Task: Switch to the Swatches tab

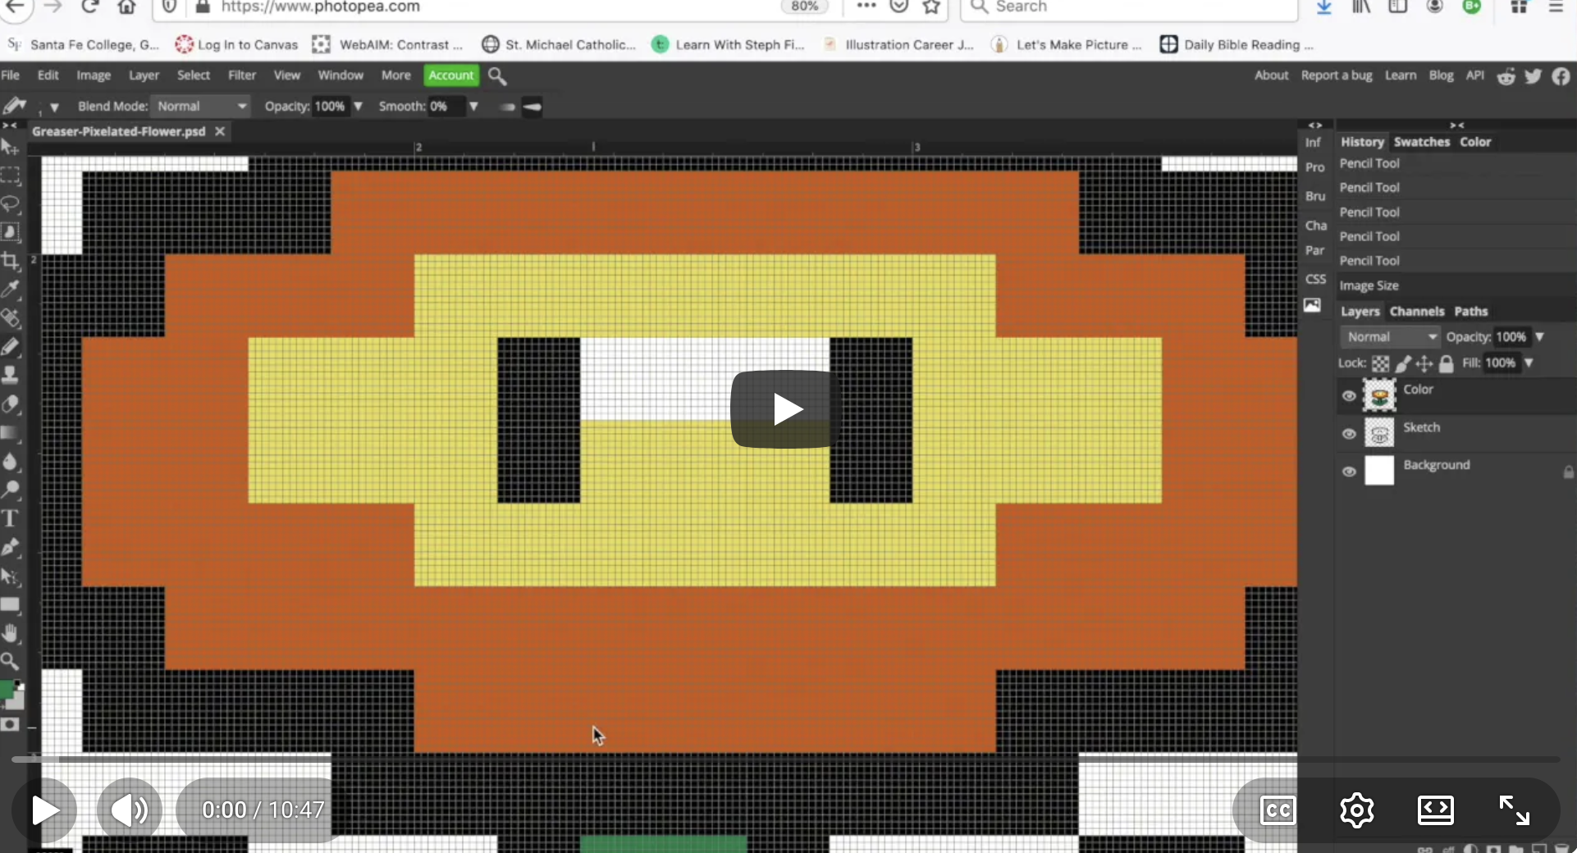Action: point(1422,142)
